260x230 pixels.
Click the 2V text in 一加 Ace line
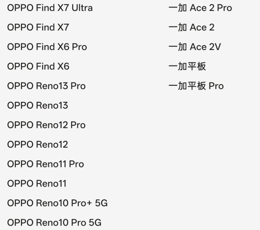click(x=215, y=47)
